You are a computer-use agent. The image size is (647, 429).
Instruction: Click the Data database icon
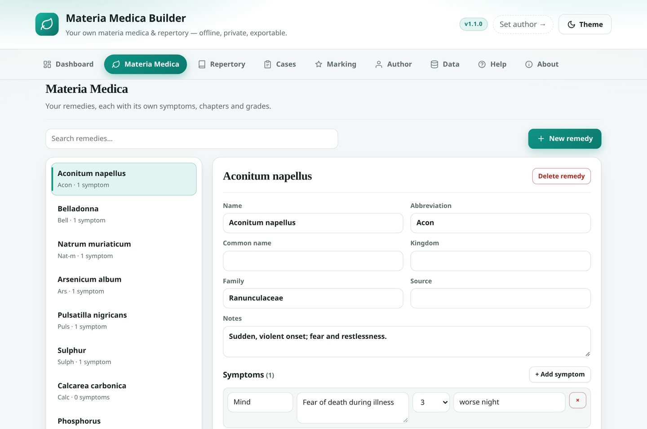pyautogui.click(x=434, y=65)
